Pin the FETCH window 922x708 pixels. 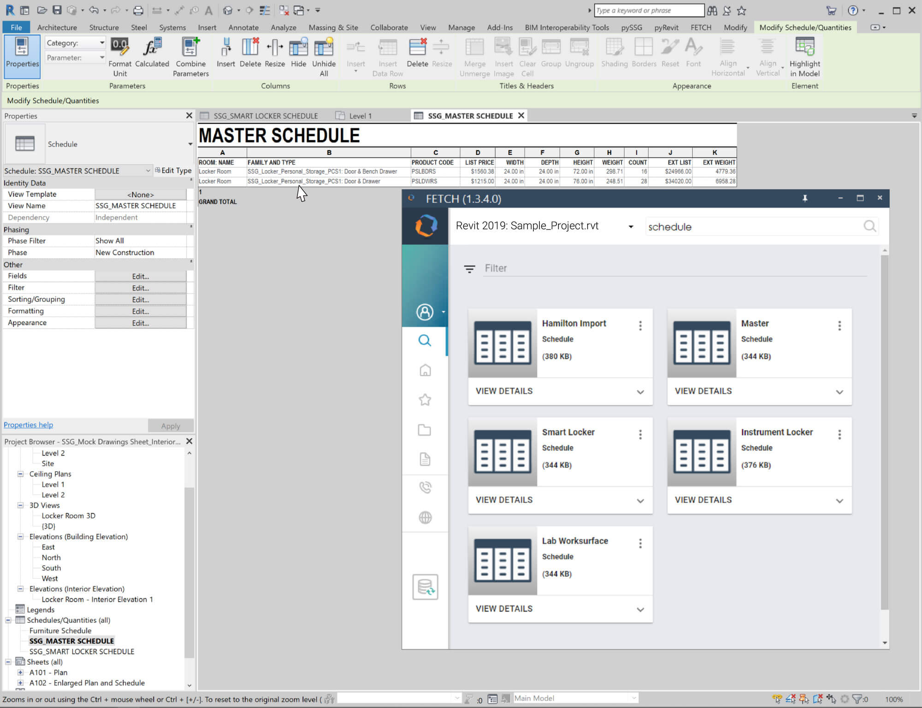click(805, 198)
